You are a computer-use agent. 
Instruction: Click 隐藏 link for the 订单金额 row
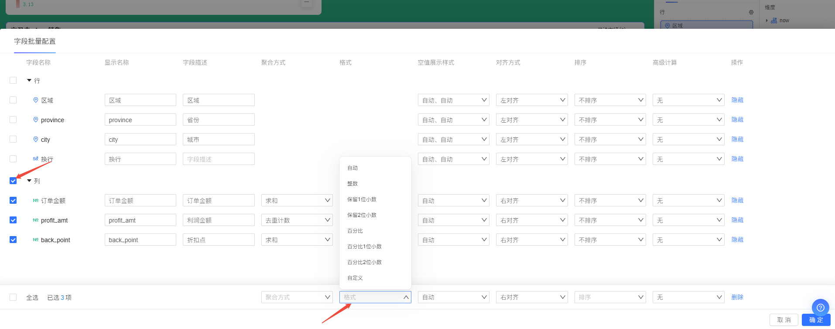tap(737, 201)
